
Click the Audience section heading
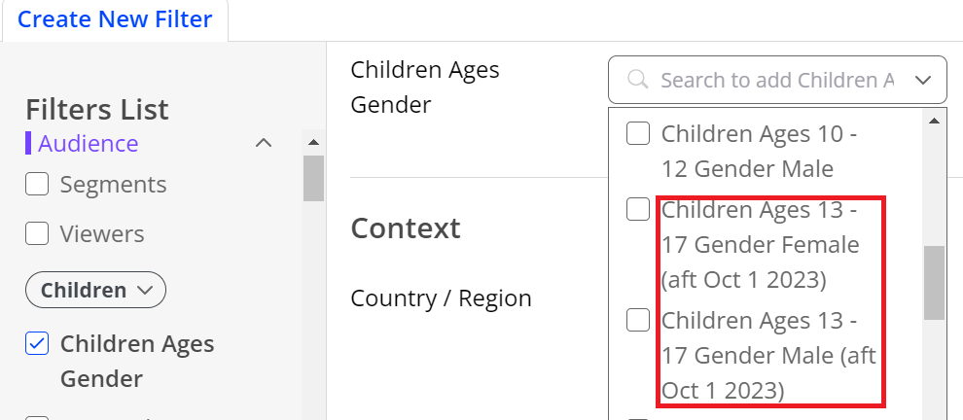88,143
